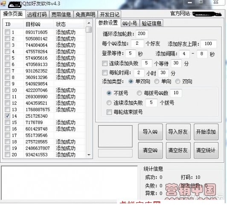Viewport: 227px width, 213px height.
Task: Click the 每拨号QQ数 field showing 10
Action: tap(176, 93)
